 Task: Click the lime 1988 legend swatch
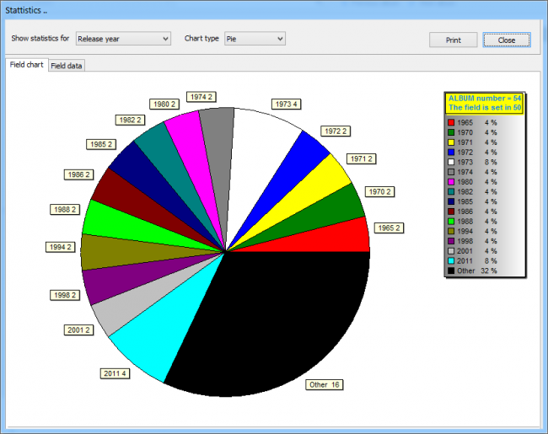[x=451, y=222]
